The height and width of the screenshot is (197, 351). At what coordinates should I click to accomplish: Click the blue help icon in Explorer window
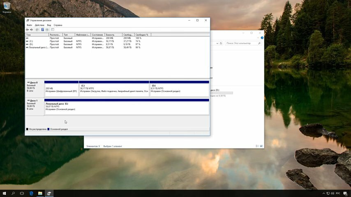(x=262, y=38)
